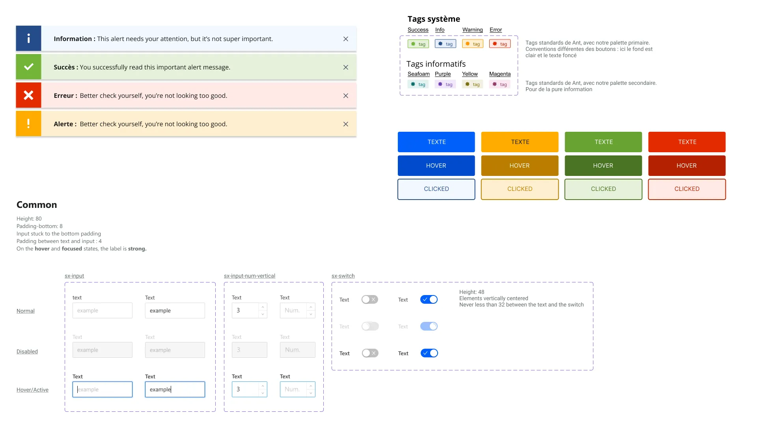This screenshot has width=757, height=426.
Task: Follow the Hover/Active link
Action: [32, 390]
